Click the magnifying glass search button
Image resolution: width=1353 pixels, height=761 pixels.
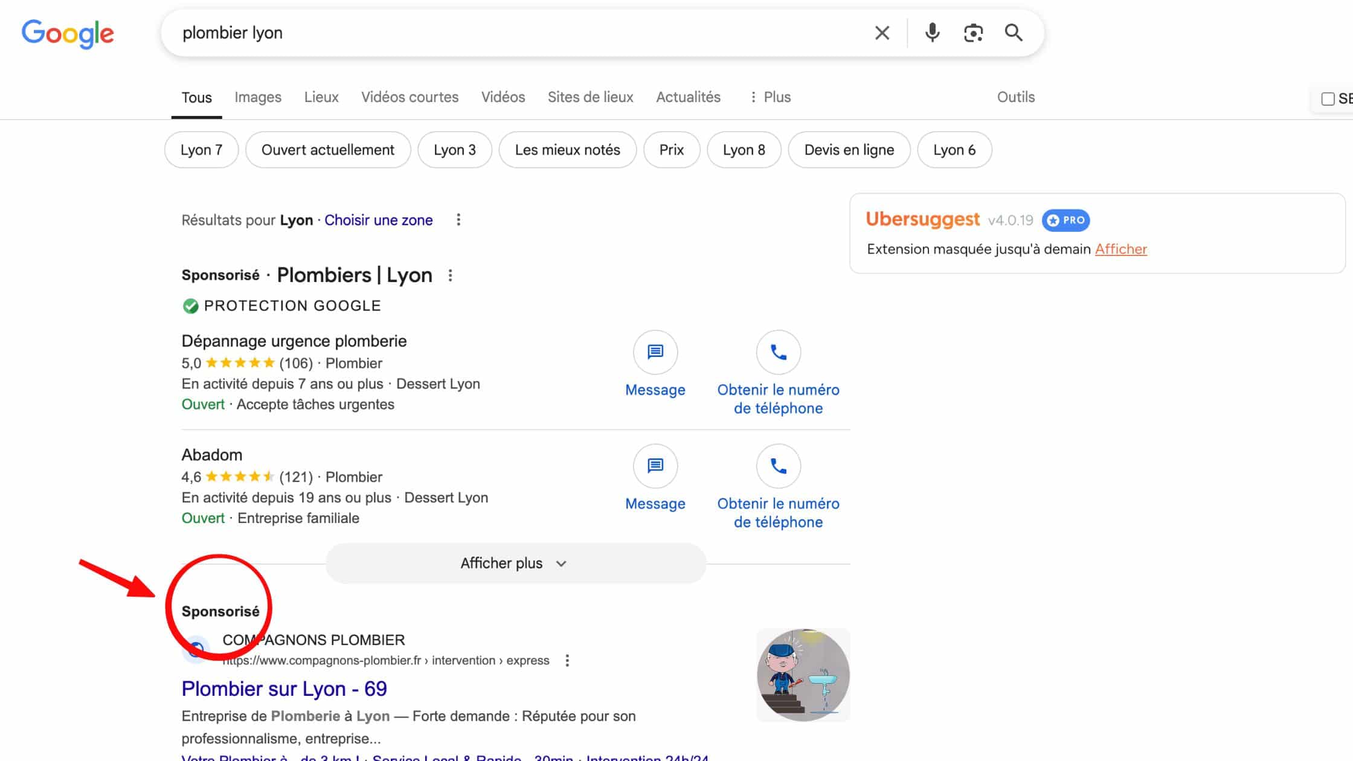point(1014,33)
